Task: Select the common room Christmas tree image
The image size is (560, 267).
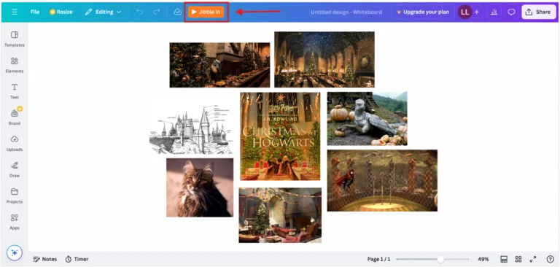Action: pyautogui.click(x=280, y=215)
